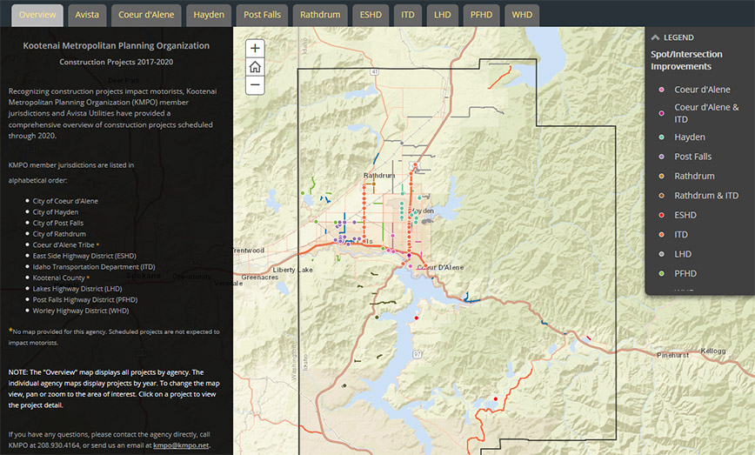755x455 pixels.
Task: Select the Overview tab
Action: [x=37, y=15]
